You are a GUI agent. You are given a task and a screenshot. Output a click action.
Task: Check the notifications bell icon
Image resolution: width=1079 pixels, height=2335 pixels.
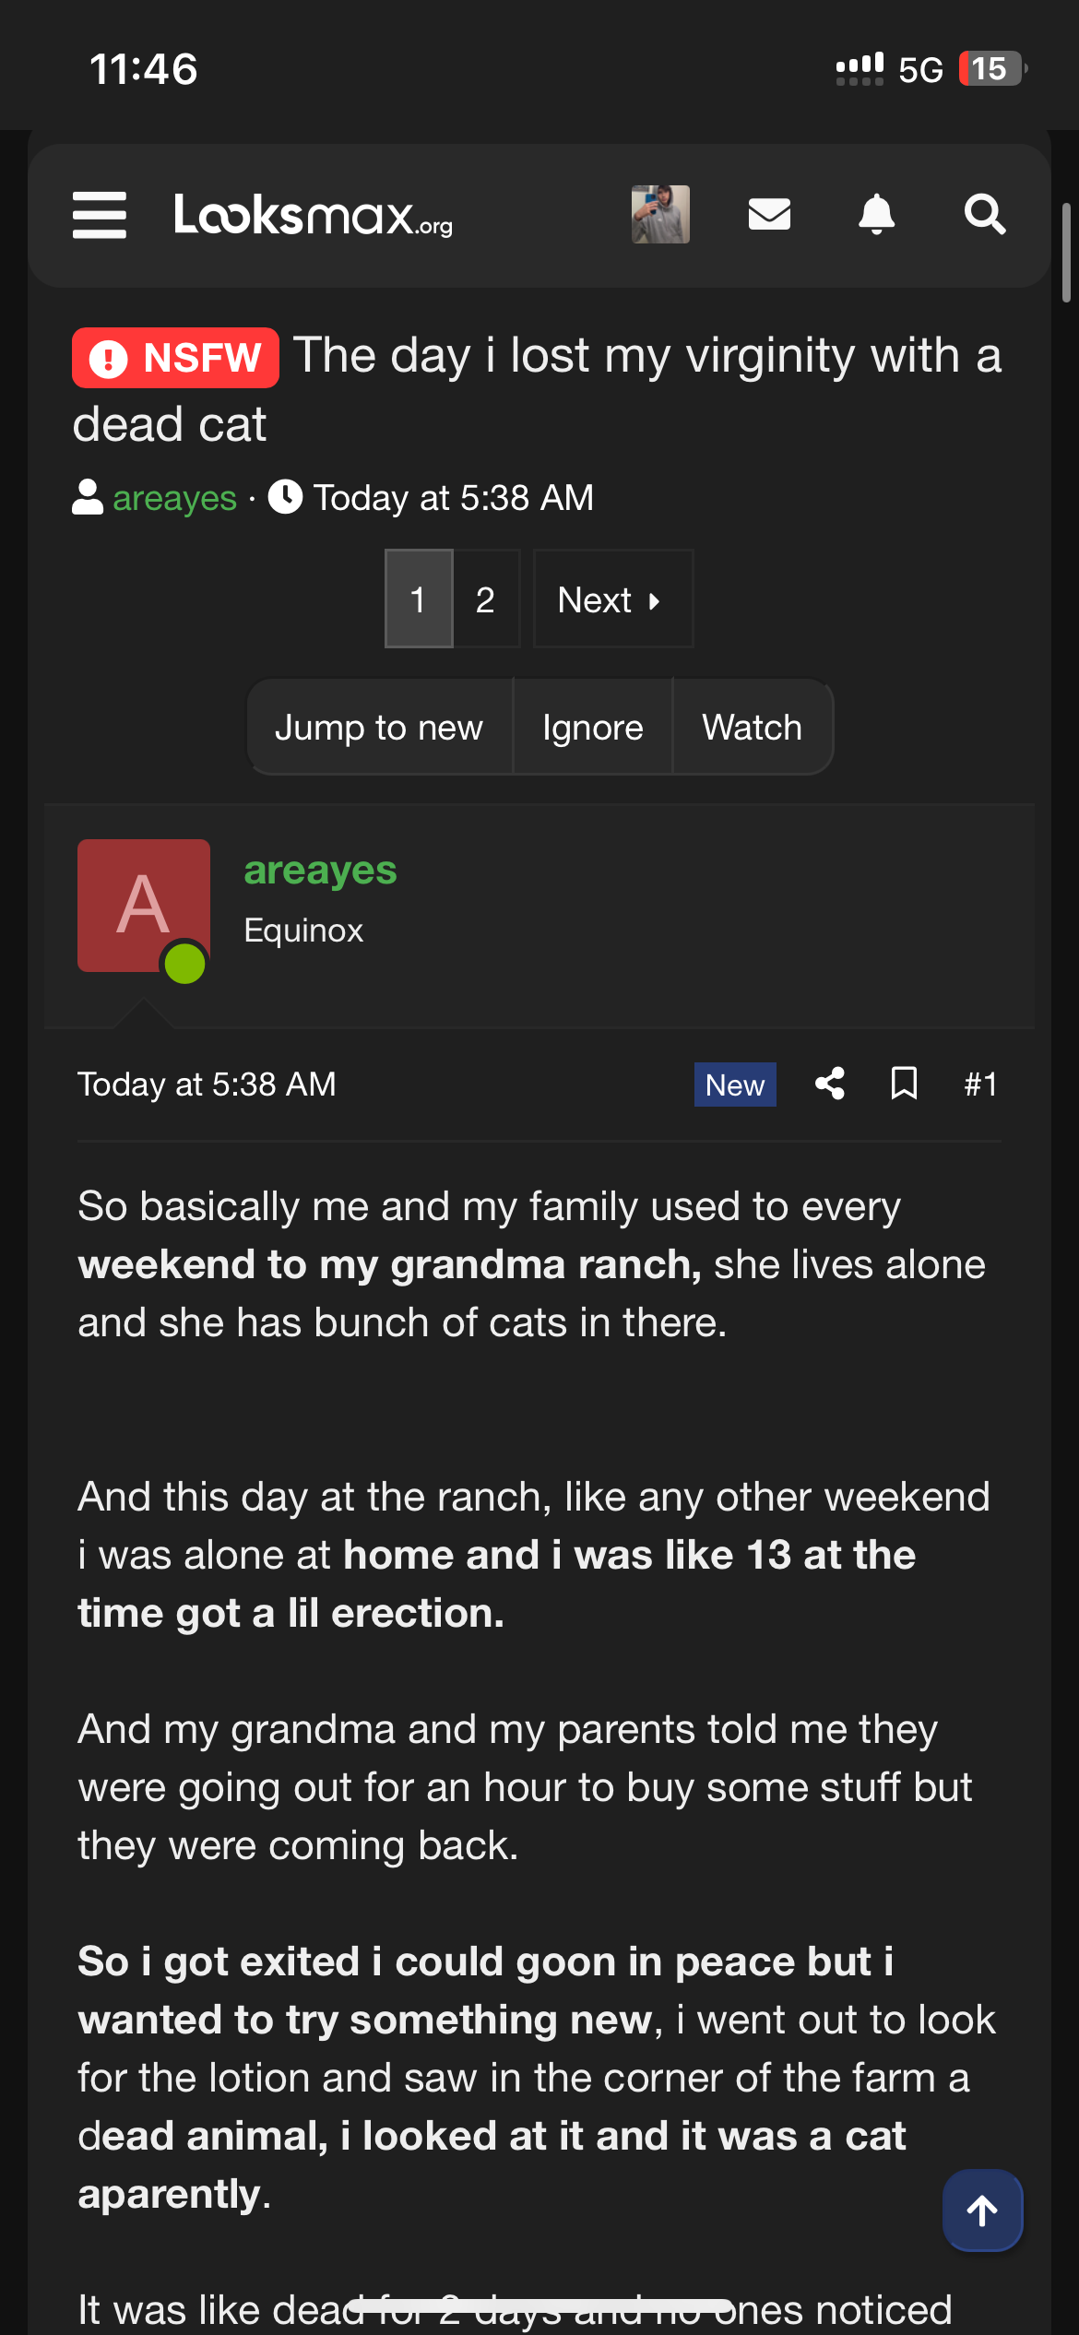(876, 215)
